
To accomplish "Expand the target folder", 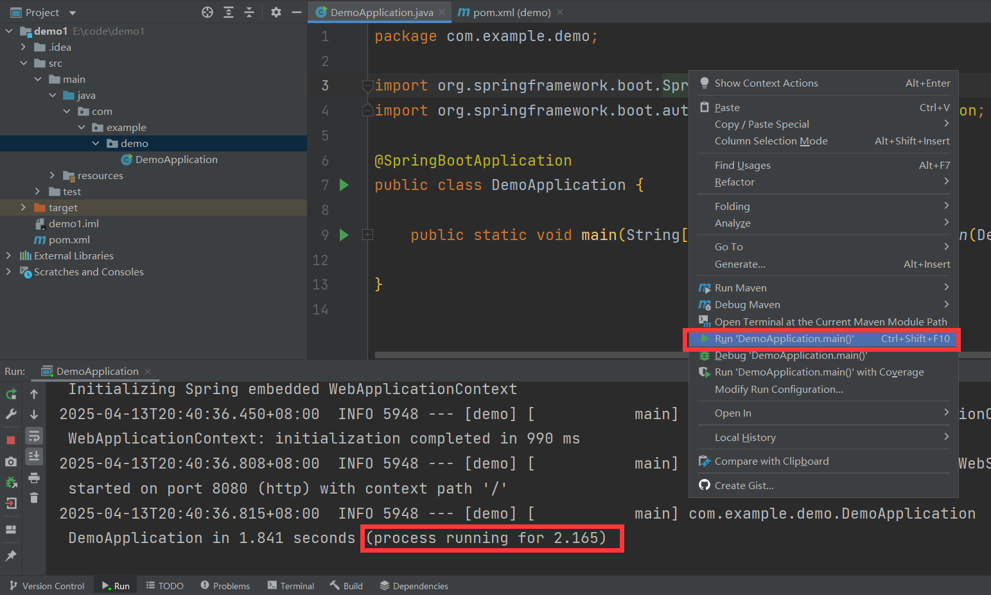I will point(23,207).
